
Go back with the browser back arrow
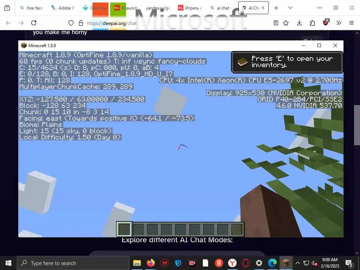tap(8, 23)
